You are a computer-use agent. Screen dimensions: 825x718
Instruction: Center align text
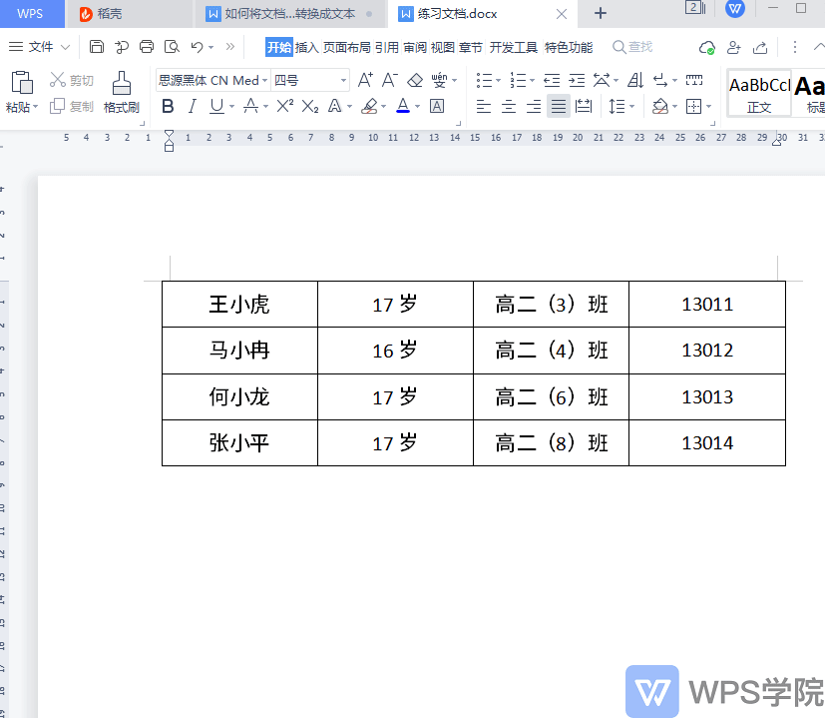[x=508, y=107]
